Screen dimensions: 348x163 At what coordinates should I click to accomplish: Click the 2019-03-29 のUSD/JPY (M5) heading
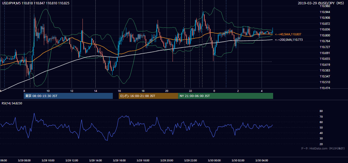click(x=321, y=3)
